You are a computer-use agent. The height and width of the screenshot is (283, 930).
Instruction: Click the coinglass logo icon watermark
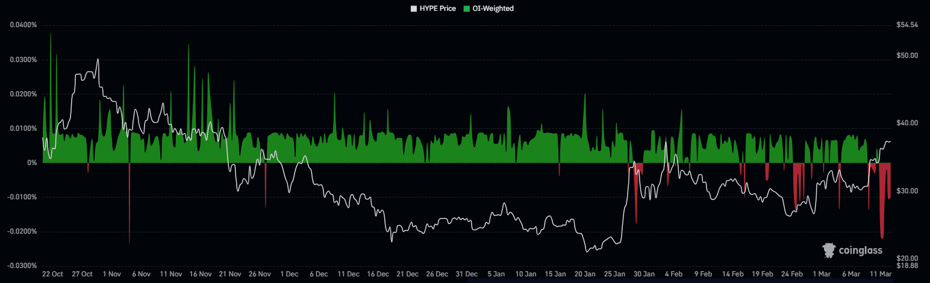[x=828, y=250]
